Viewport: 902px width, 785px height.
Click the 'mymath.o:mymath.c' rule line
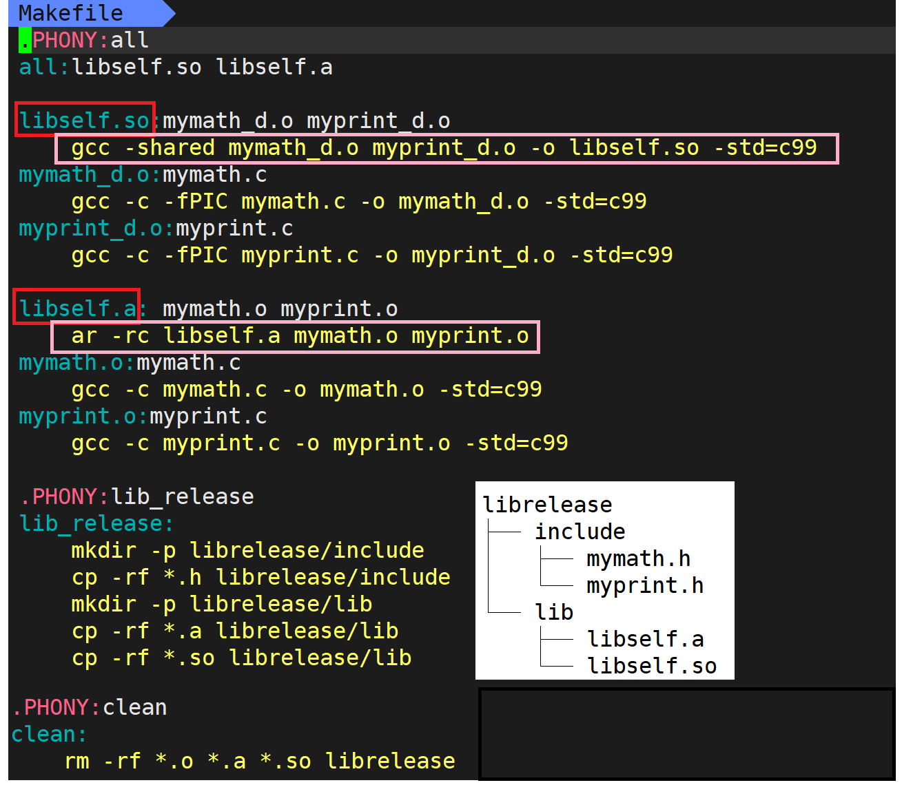click(130, 362)
